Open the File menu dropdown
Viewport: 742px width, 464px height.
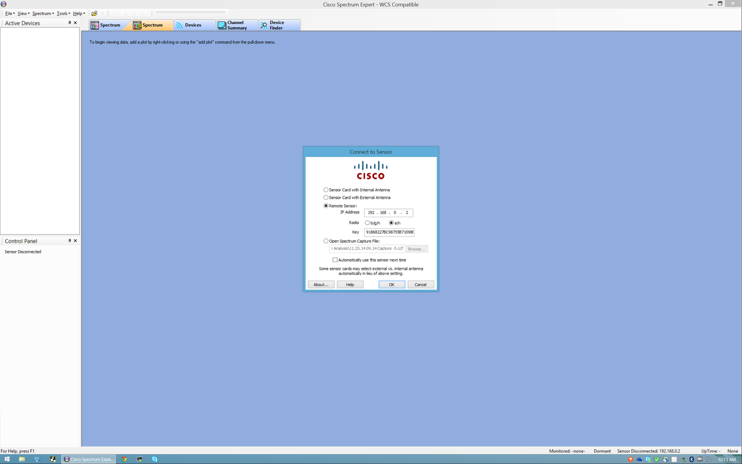(x=9, y=13)
